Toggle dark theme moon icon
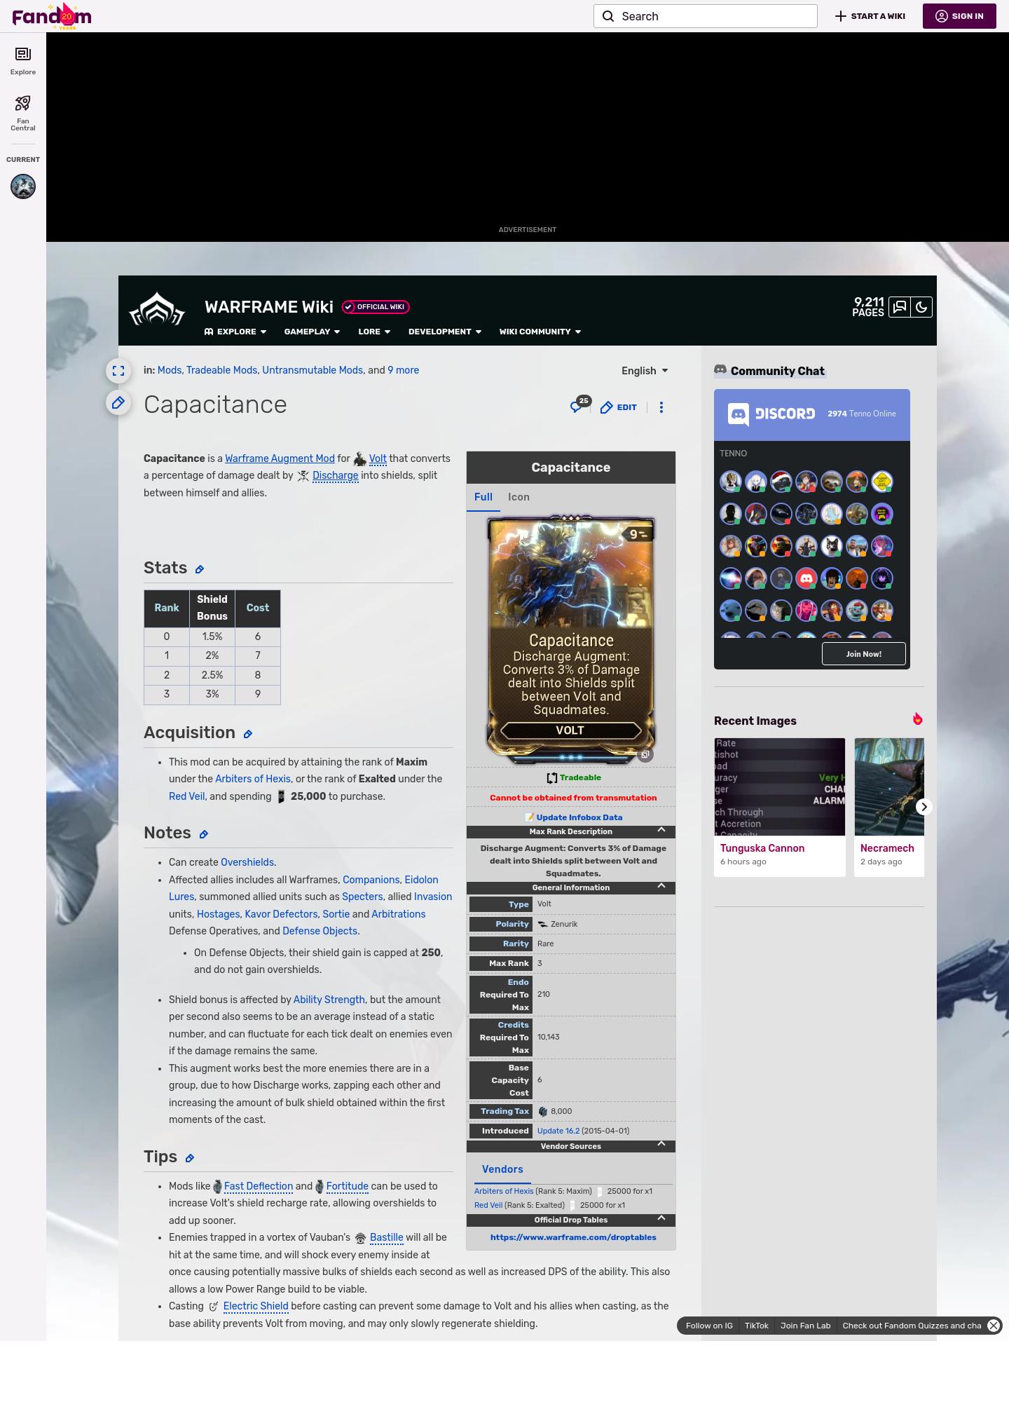 click(921, 307)
